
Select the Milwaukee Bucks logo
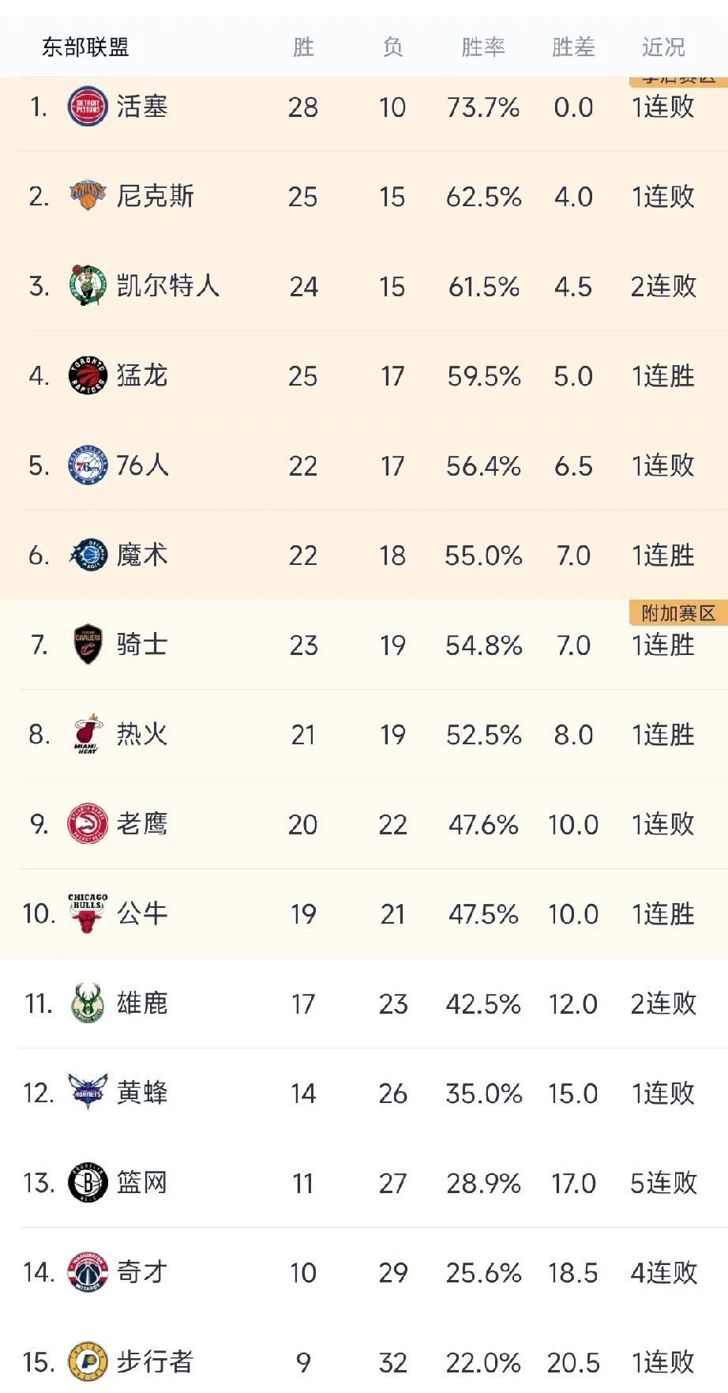(87, 1003)
